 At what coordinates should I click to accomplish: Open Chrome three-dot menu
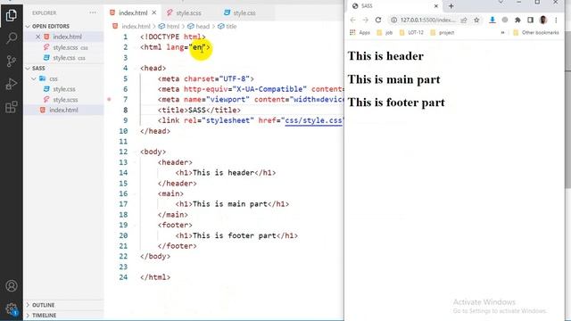pos(556,20)
